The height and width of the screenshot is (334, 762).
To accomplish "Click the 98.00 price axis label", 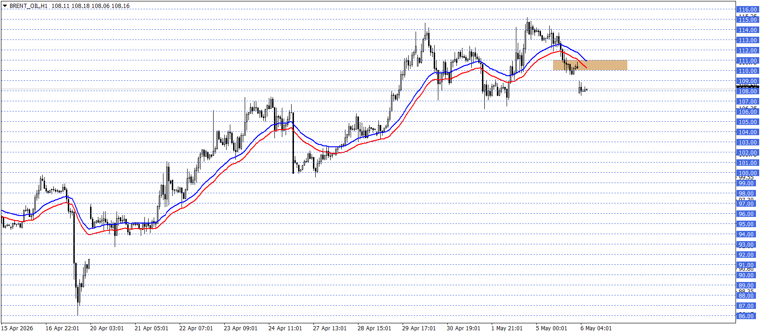I will click(x=746, y=193).
